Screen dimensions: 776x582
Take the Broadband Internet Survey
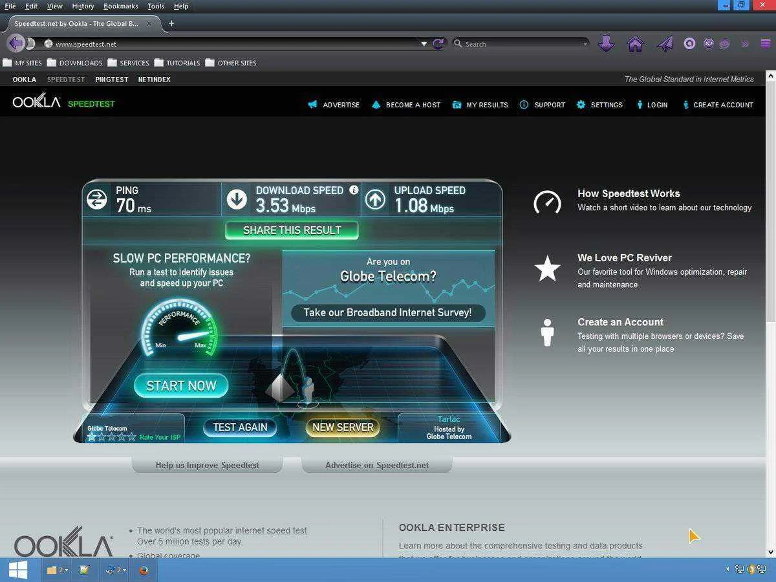point(387,313)
